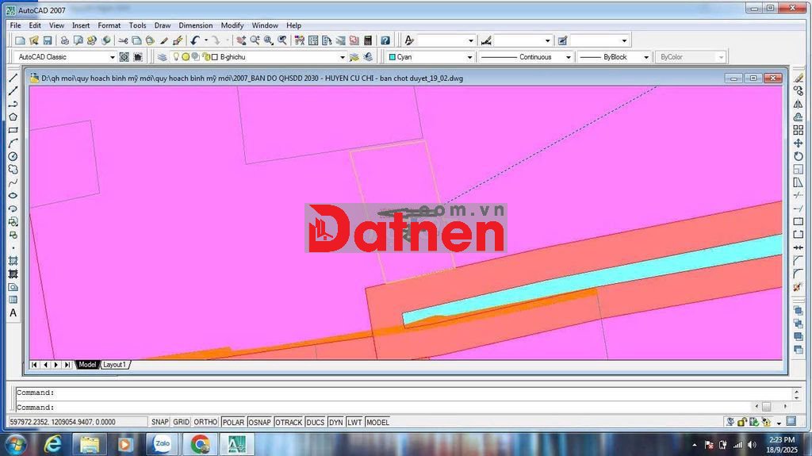Click the MODEL button in status bar
812x456 pixels.
point(377,422)
